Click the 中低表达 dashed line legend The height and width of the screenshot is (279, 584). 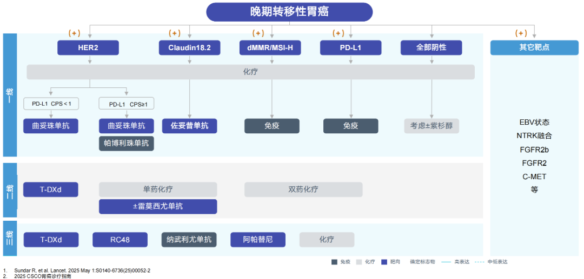480,262
